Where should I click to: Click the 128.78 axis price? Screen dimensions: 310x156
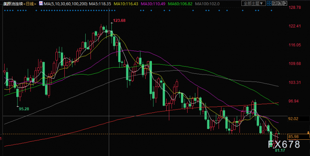[x=295, y=7]
